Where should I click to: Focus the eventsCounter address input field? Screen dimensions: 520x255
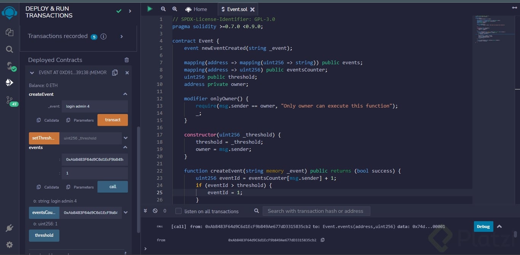point(91,213)
